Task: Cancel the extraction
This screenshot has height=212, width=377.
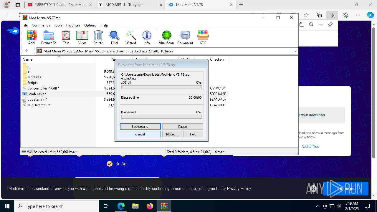Action: pos(140,134)
